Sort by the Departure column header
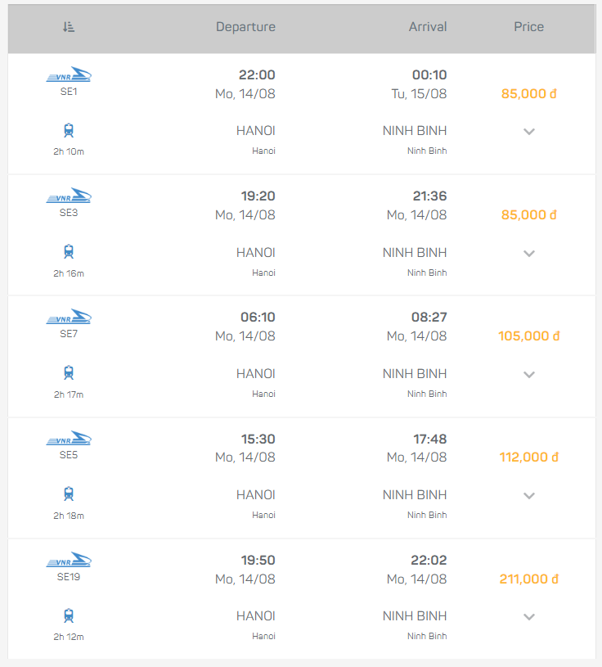This screenshot has height=667, width=602. (x=245, y=27)
